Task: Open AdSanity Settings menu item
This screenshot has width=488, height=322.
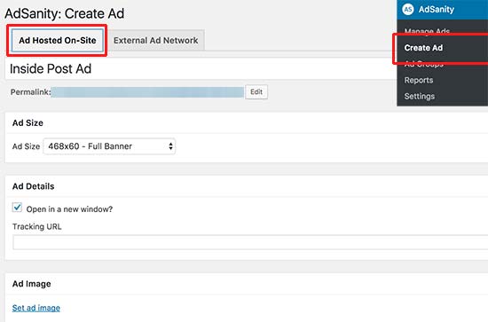Action: (x=419, y=96)
